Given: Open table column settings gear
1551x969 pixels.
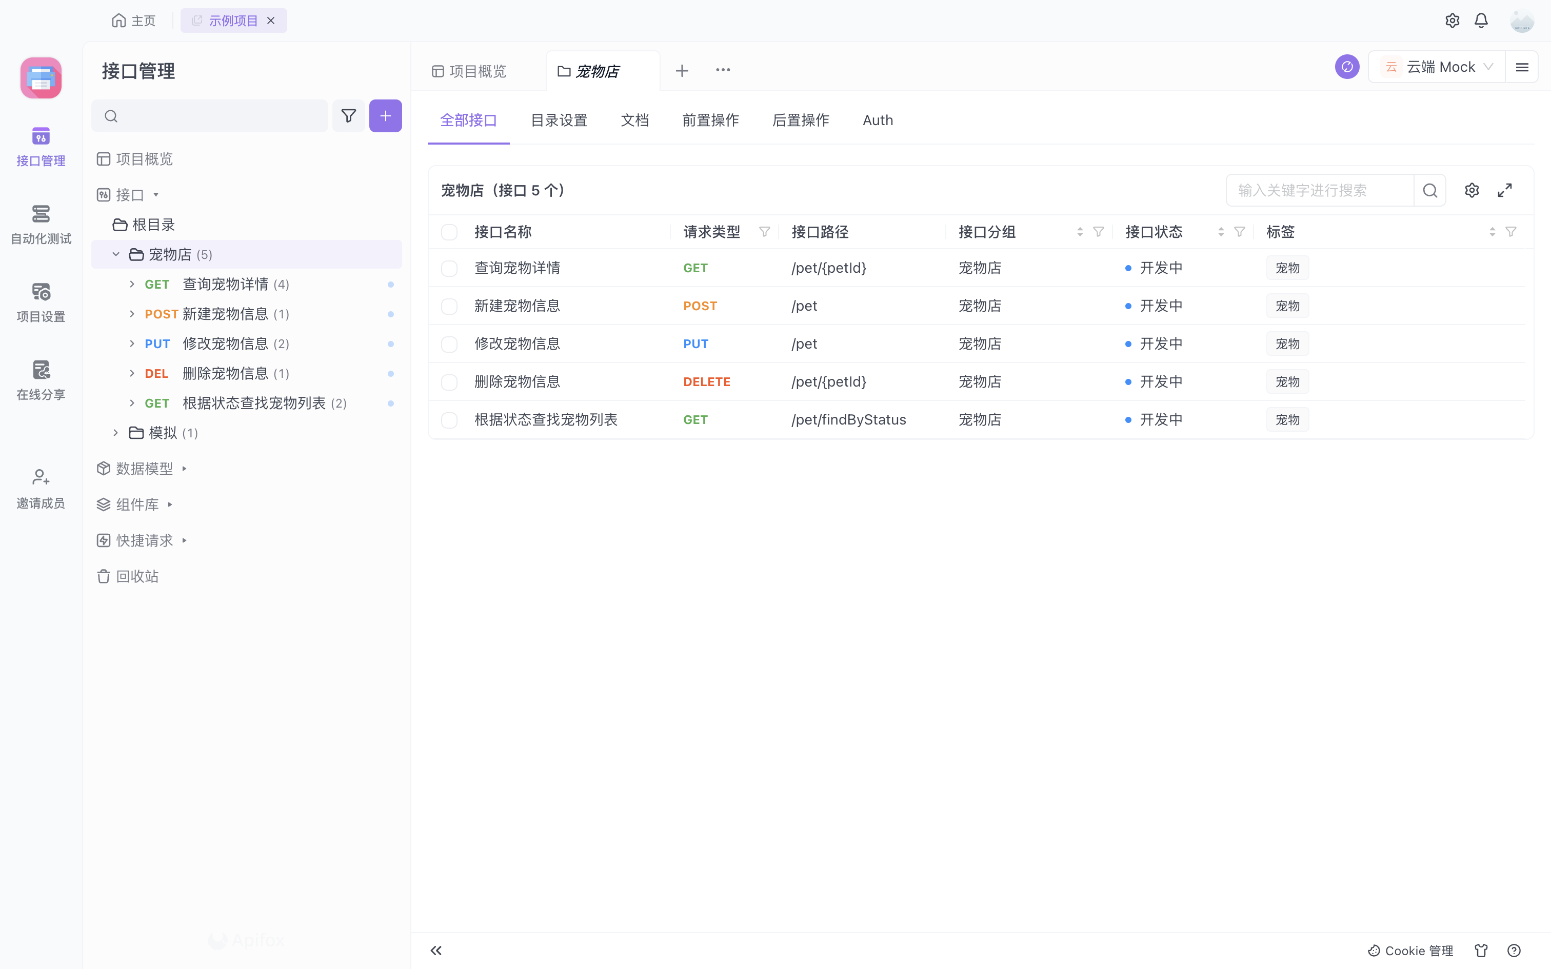Looking at the screenshot, I should (x=1472, y=190).
